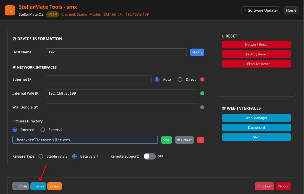This screenshot has height=194, width=304.
Task: Choose Internal pictures directory
Action: coord(15,130)
